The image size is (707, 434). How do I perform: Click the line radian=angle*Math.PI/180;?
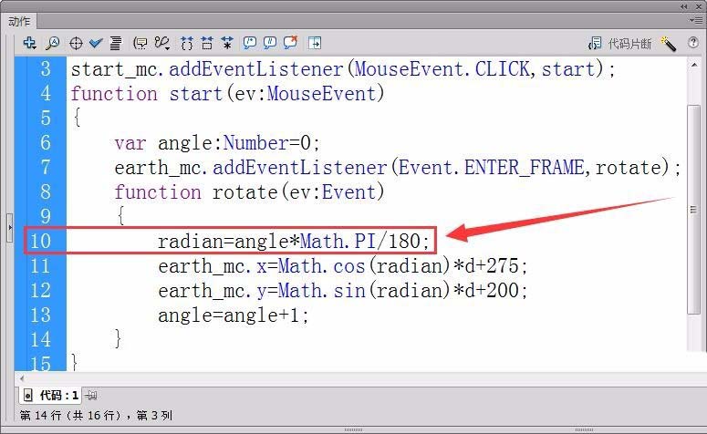pos(294,241)
